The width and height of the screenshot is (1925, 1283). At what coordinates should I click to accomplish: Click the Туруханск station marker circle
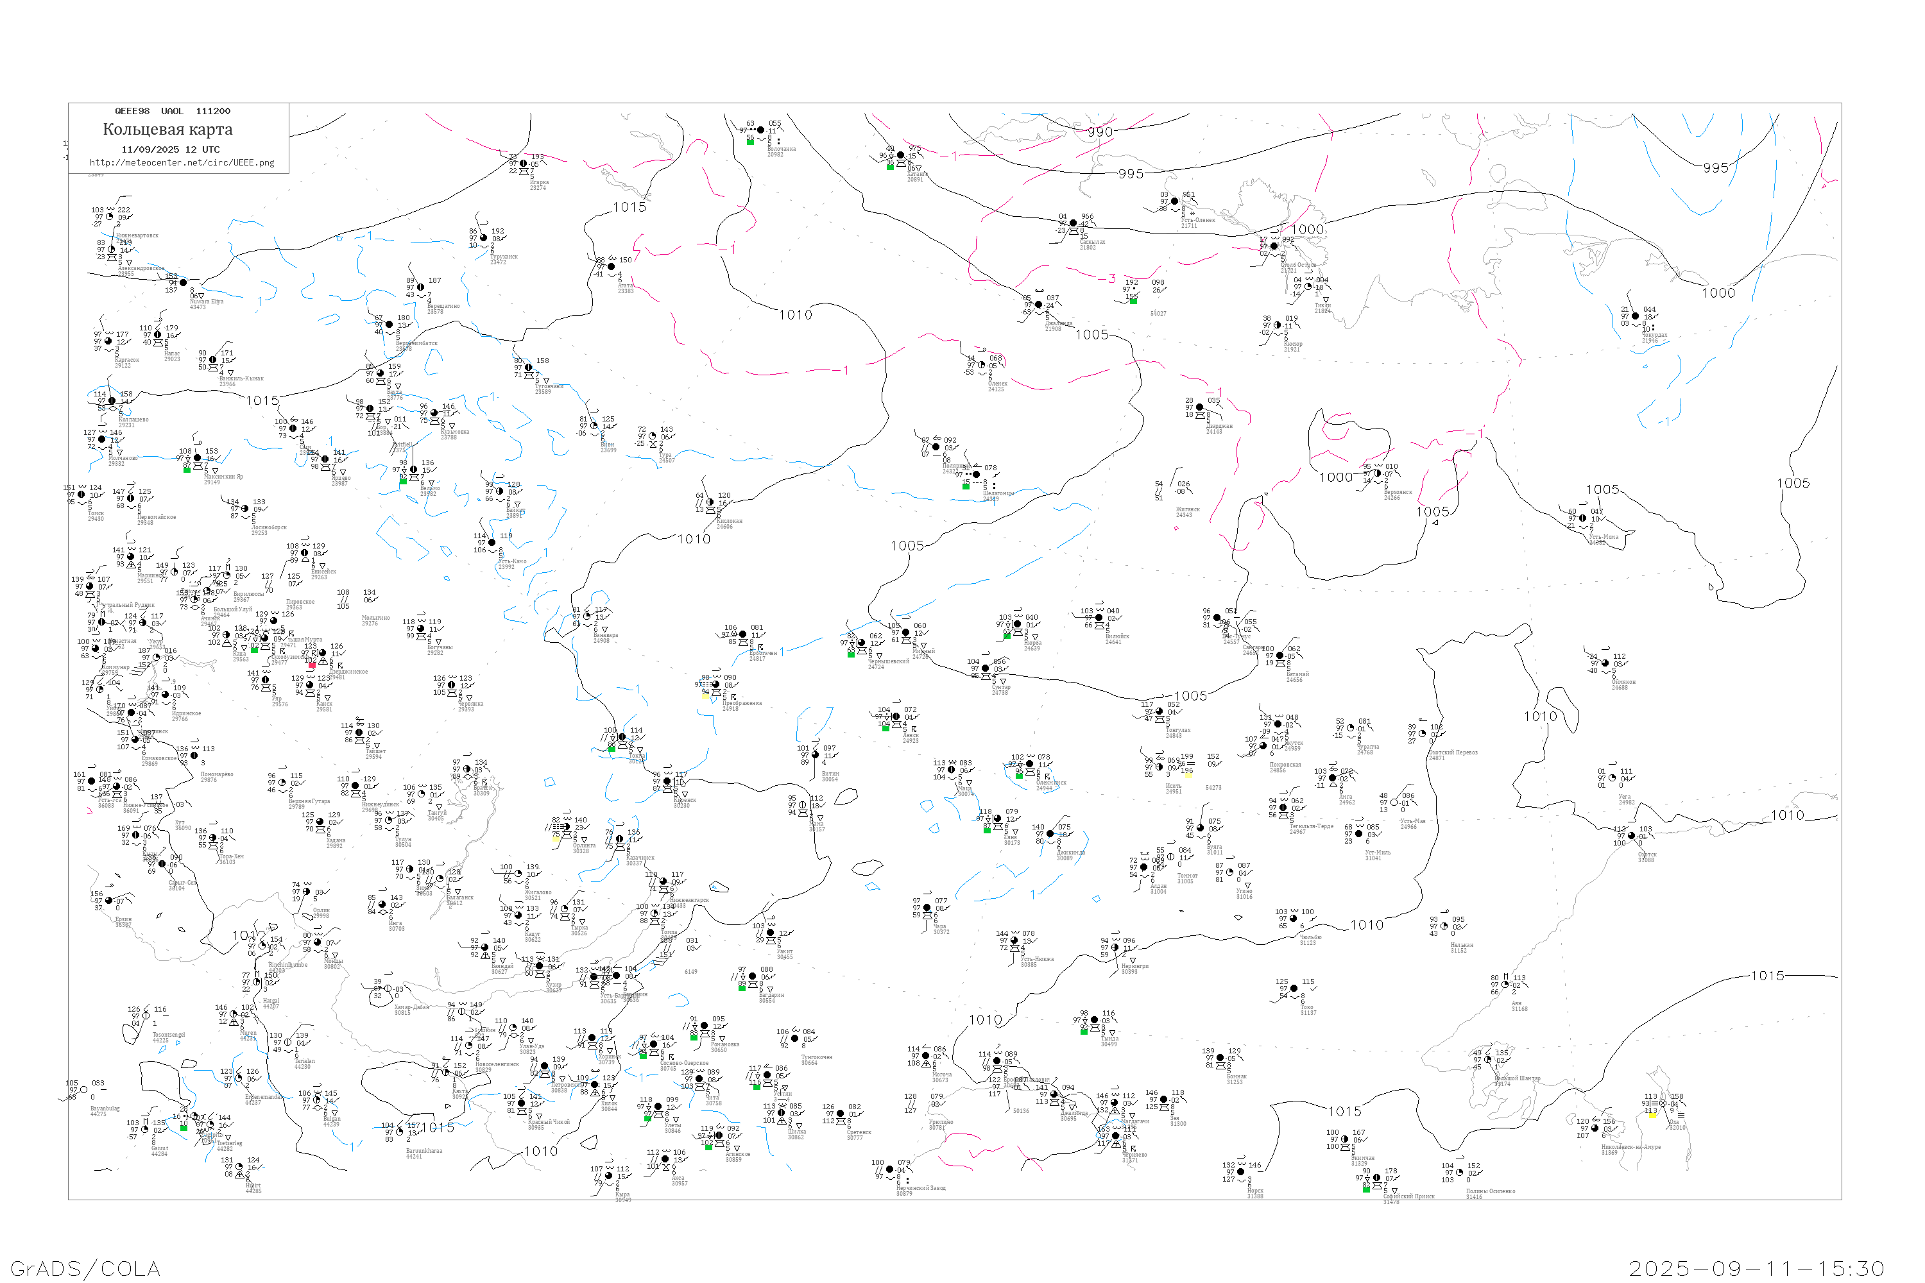484,238
